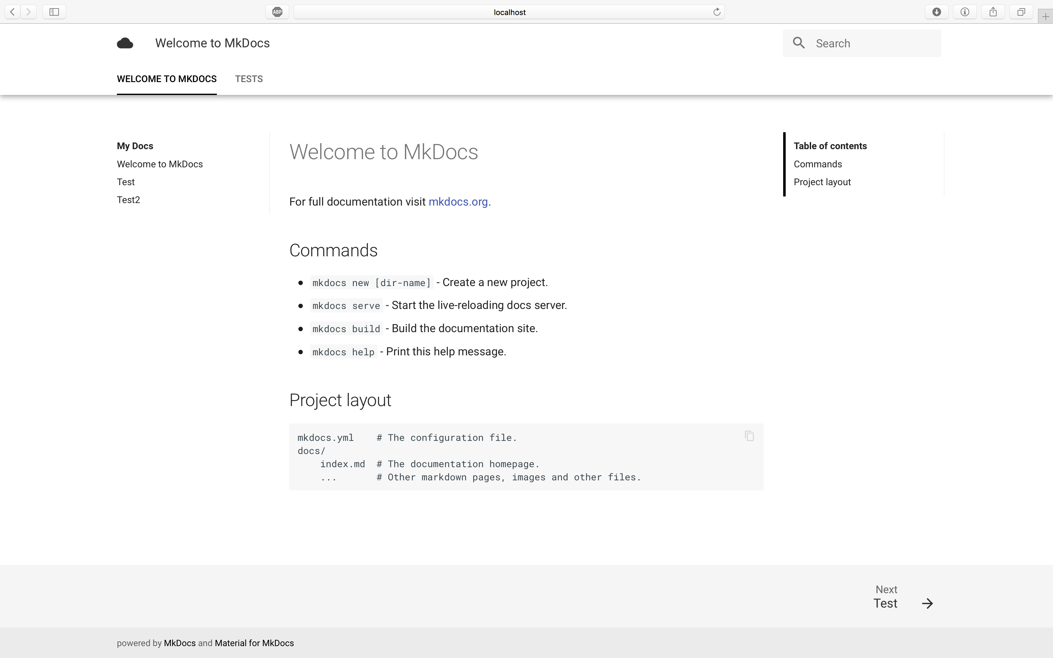Jump to Commands in table of contents
The height and width of the screenshot is (658, 1053).
coord(818,164)
